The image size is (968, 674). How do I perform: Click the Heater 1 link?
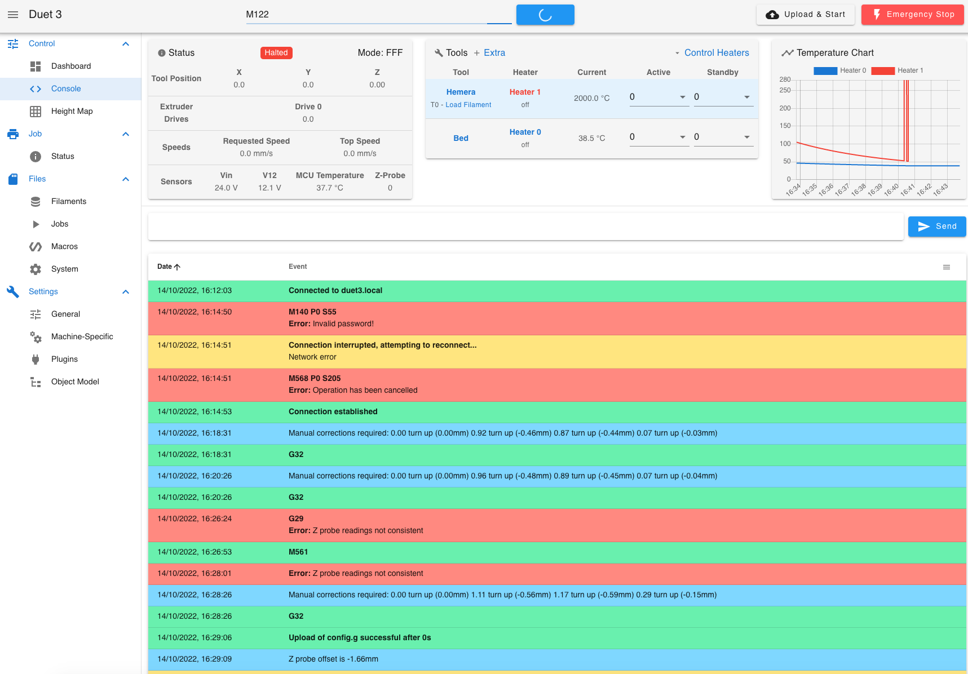click(x=525, y=92)
